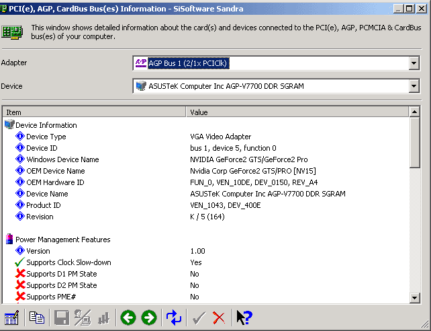Click the list scrollbar down arrow

414,297
